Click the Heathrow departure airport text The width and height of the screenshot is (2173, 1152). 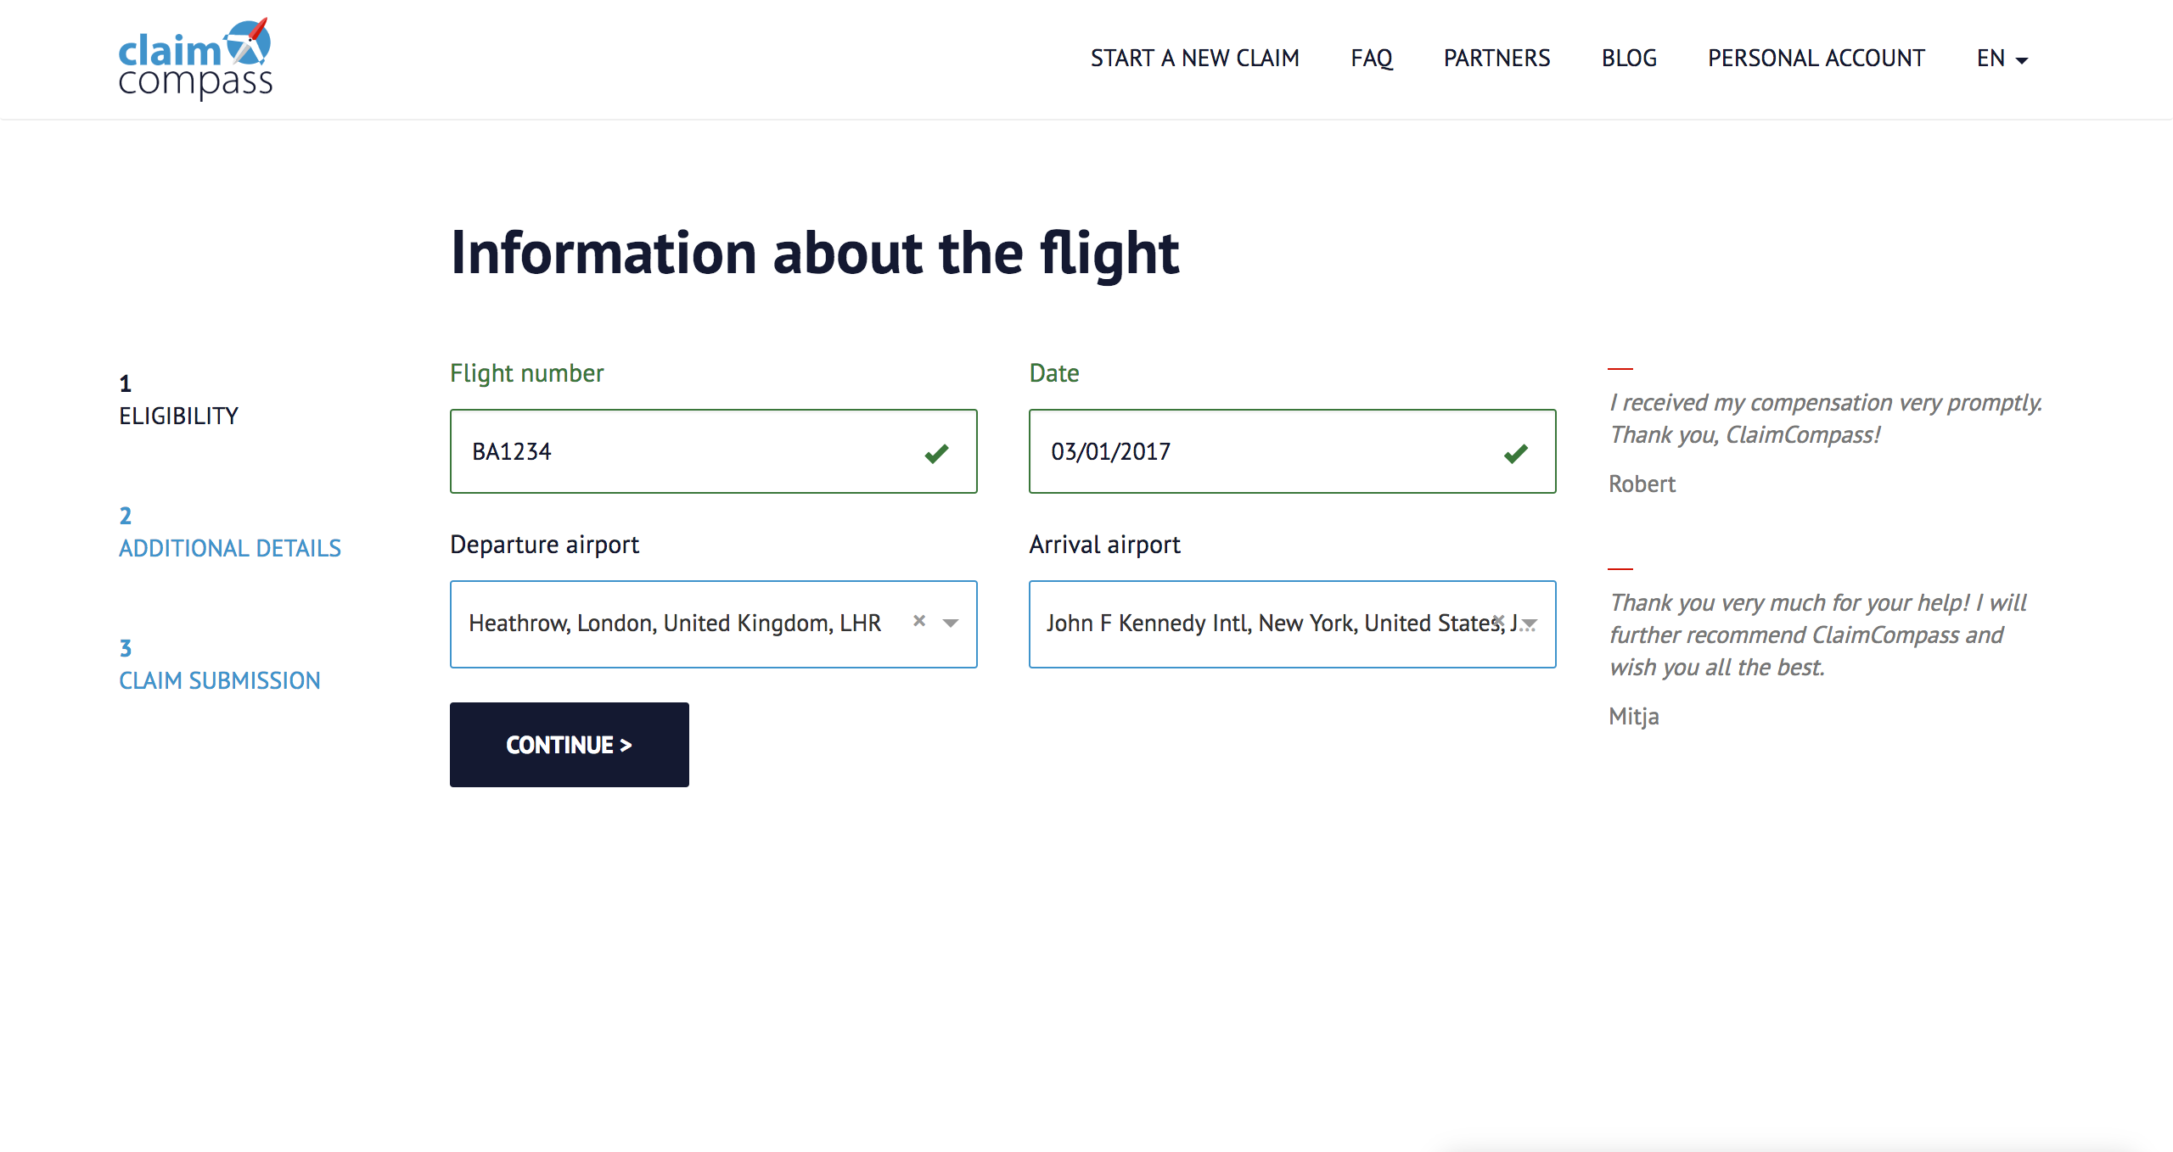tap(675, 624)
